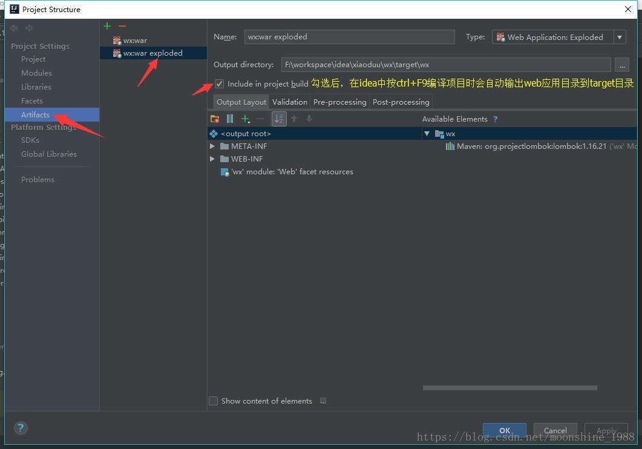Screen dimensions: 642x449
Task: Select the Maven lombok library element
Action: 540,146
